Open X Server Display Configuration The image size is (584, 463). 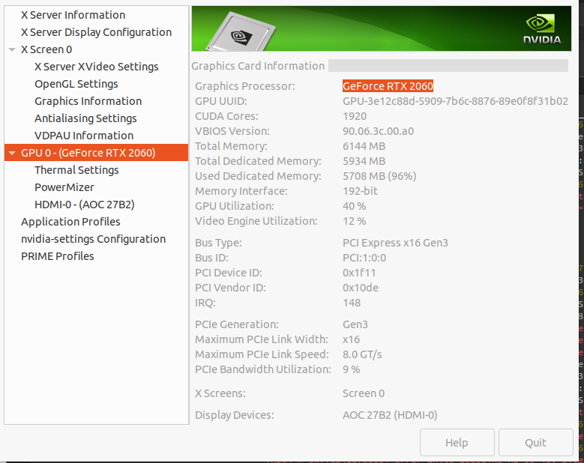[x=96, y=32]
